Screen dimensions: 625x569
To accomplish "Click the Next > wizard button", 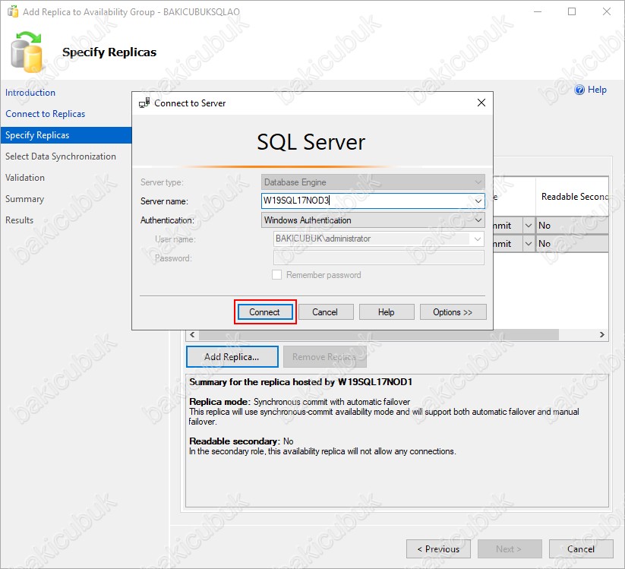I will 510,549.
